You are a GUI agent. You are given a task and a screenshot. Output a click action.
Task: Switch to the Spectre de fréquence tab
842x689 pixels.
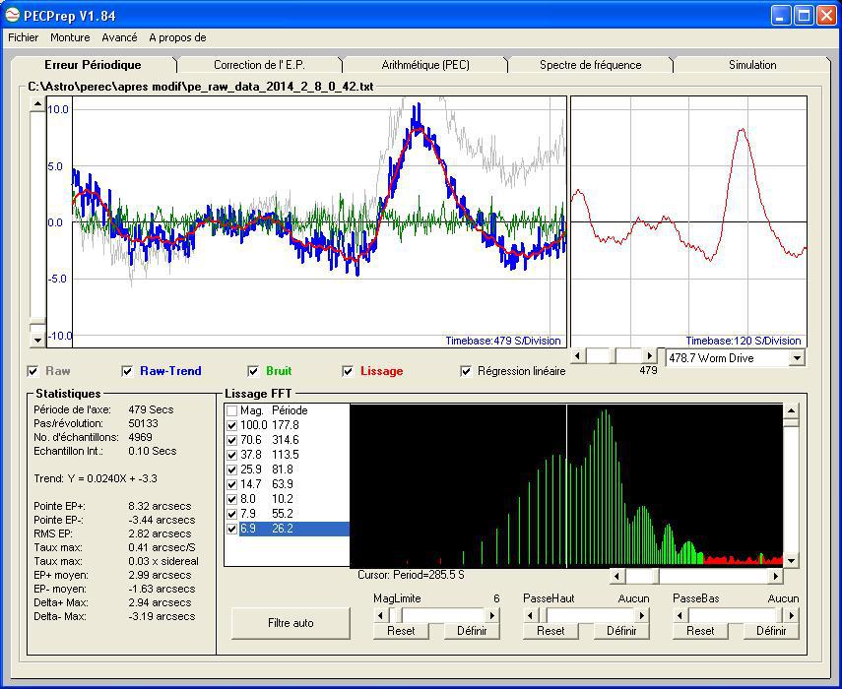click(x=590, y=65)
